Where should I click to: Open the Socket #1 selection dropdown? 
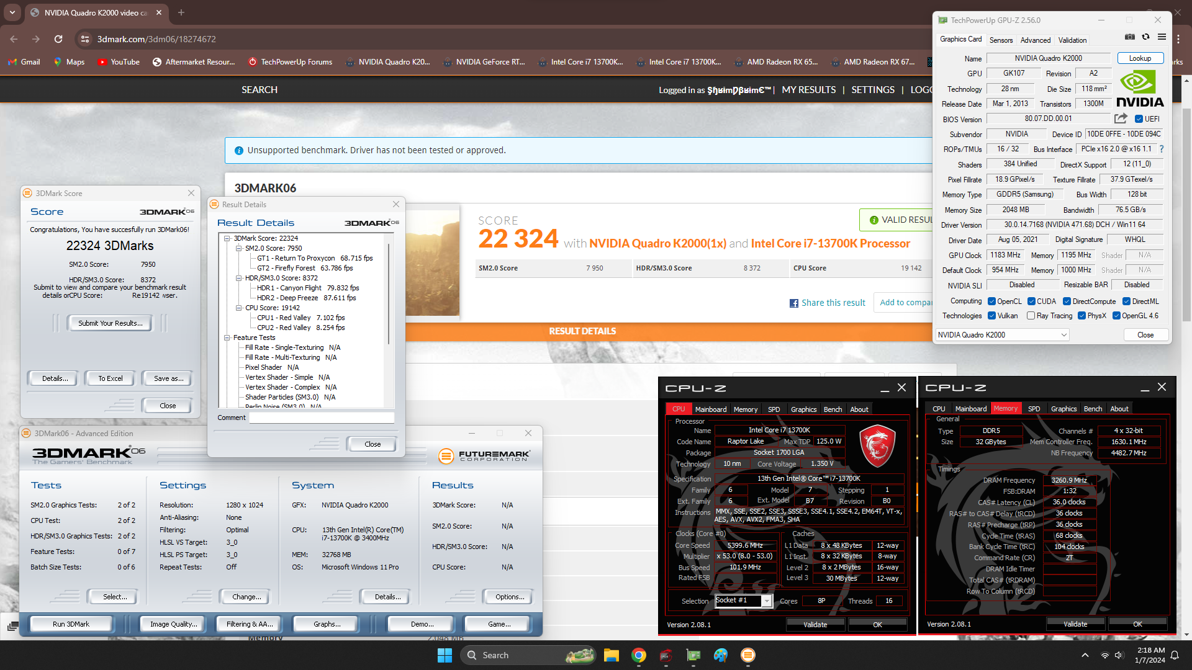(744, 601)
